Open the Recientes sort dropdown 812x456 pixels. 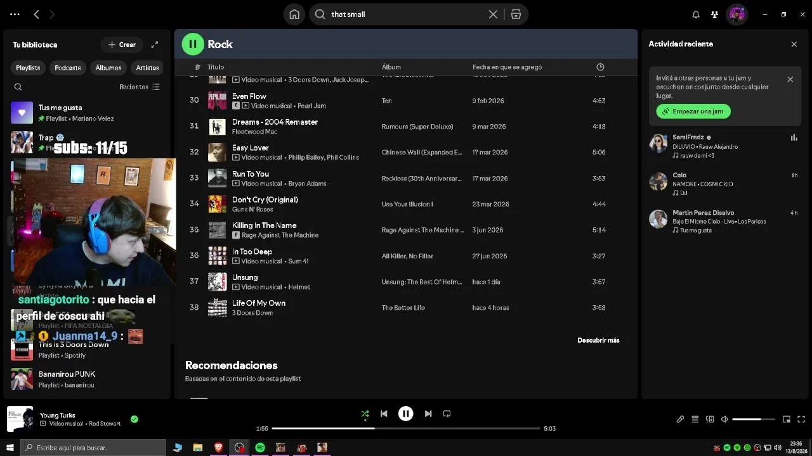pyautogui.click(x=140, y=87)
